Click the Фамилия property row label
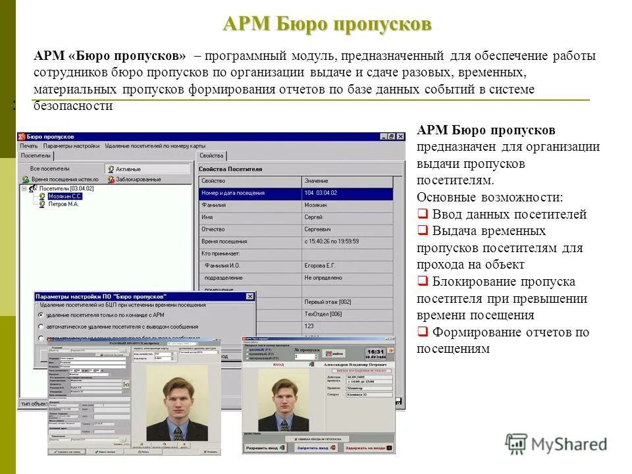 click(213, 205)
